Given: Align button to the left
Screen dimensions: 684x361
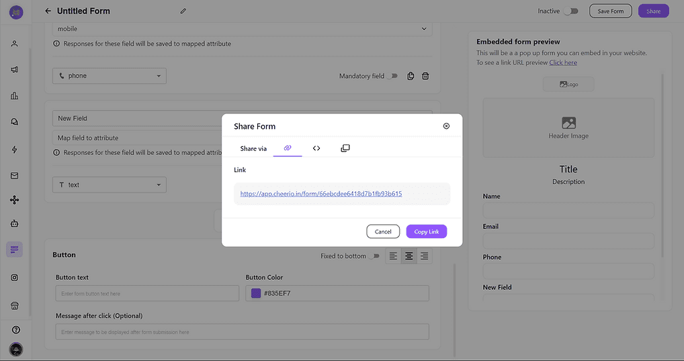Looking at the screenshot, I should (x=394, y=256).
